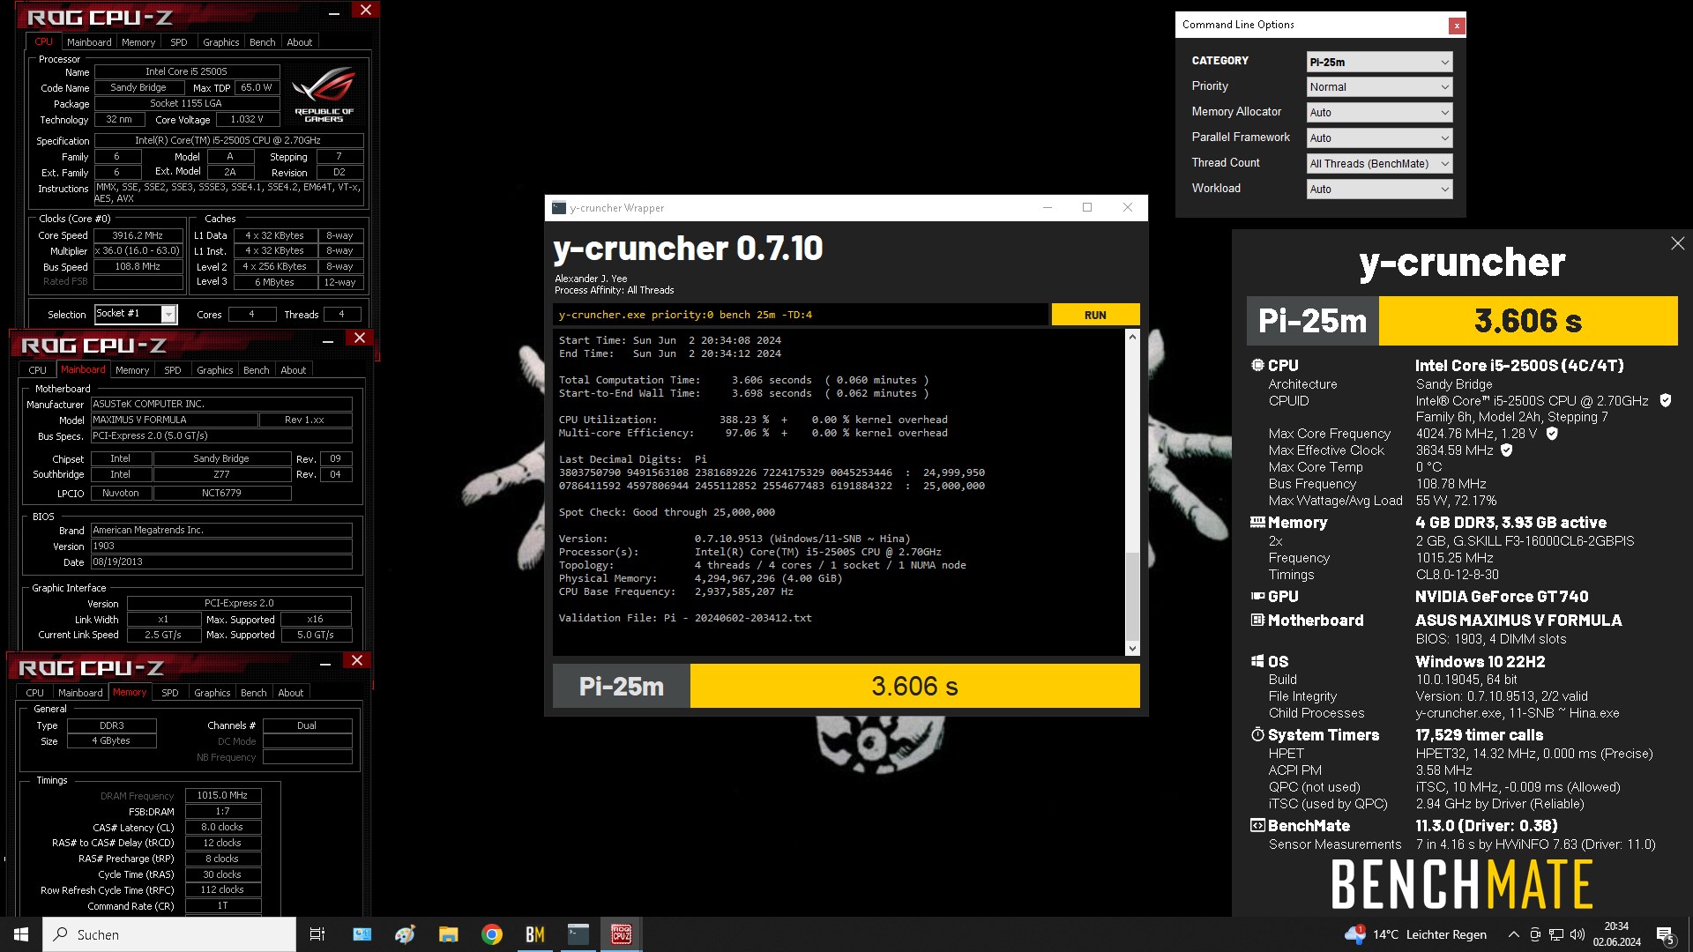Open the Graphics tab in middle CPU-Z window

pos(215,370)
